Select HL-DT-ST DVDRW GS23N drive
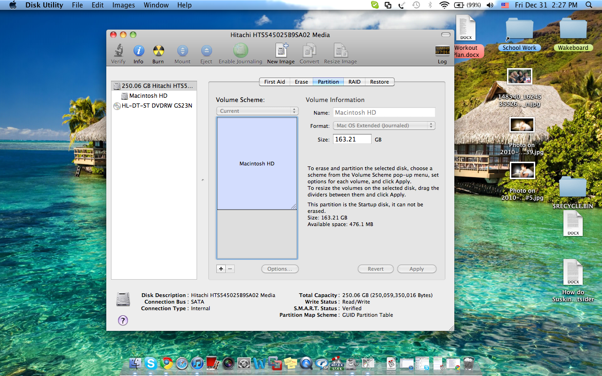The image size is (602, 376). coord(154,106)
